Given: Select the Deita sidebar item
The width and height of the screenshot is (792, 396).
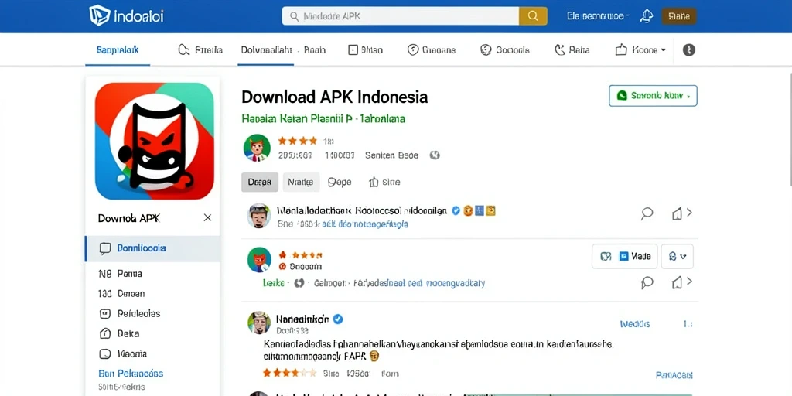Looking at the screenshot, I should coord(118,333).
